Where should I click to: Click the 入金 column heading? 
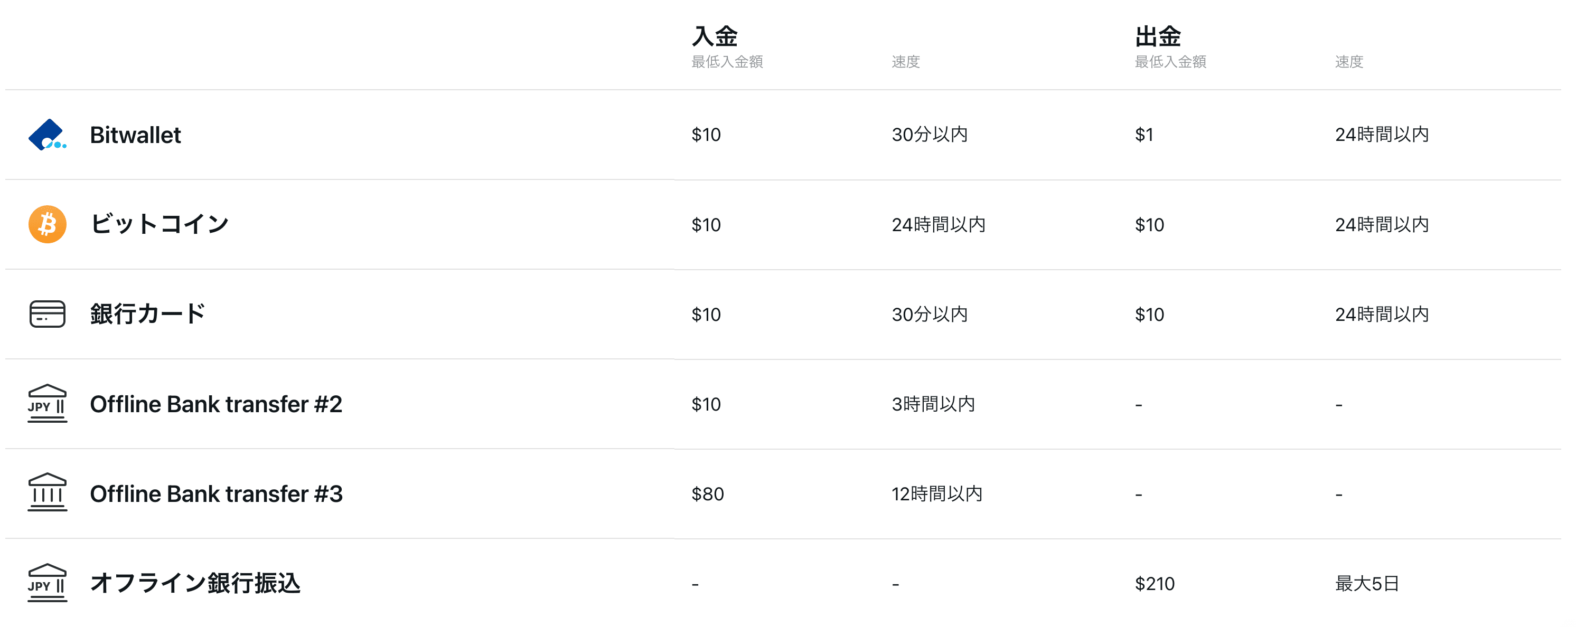coord(715,36)
